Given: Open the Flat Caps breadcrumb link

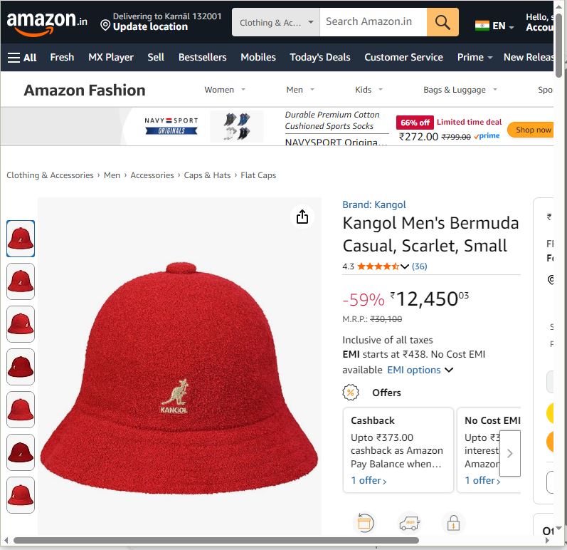Looking at the screenshot, I should (258, 175).
